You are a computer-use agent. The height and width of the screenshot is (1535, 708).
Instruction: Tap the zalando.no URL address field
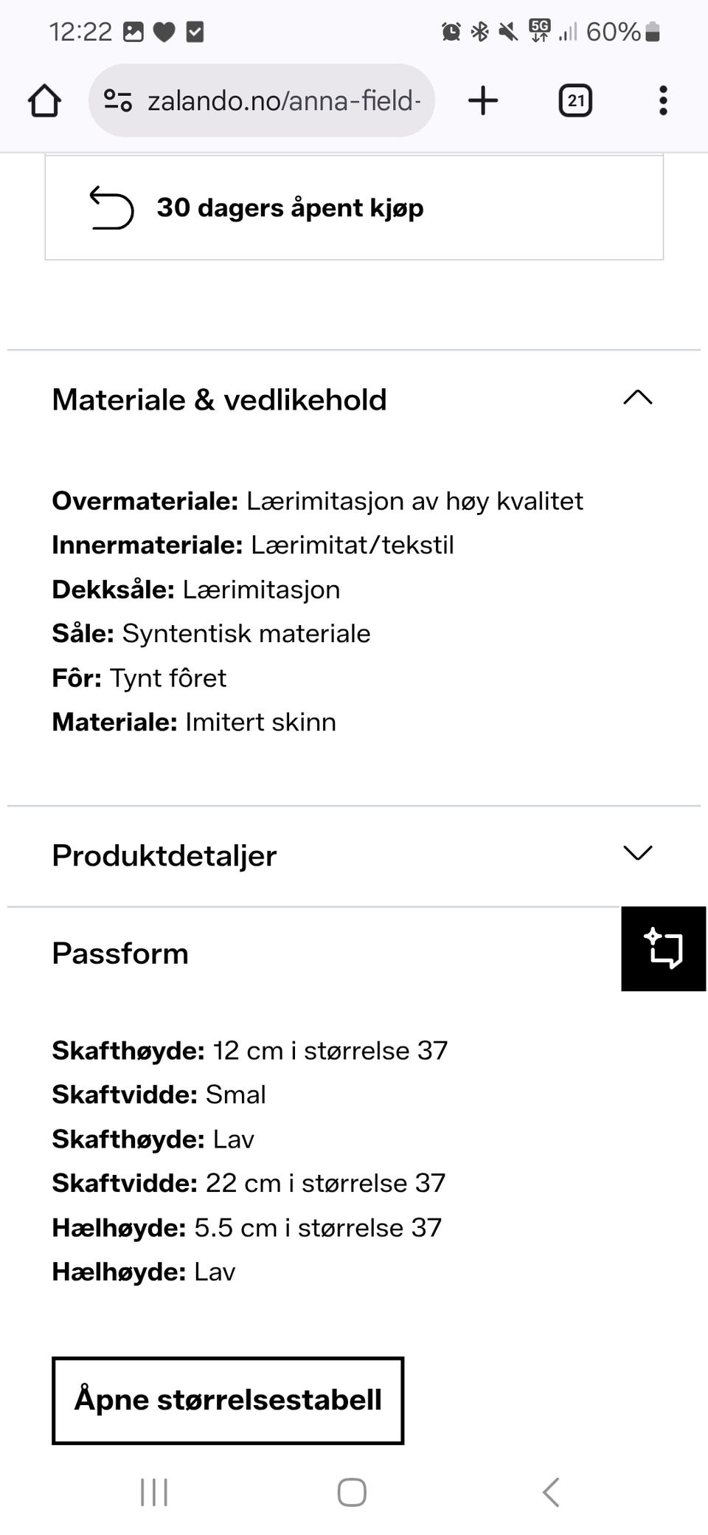click(x=284, y=100)
